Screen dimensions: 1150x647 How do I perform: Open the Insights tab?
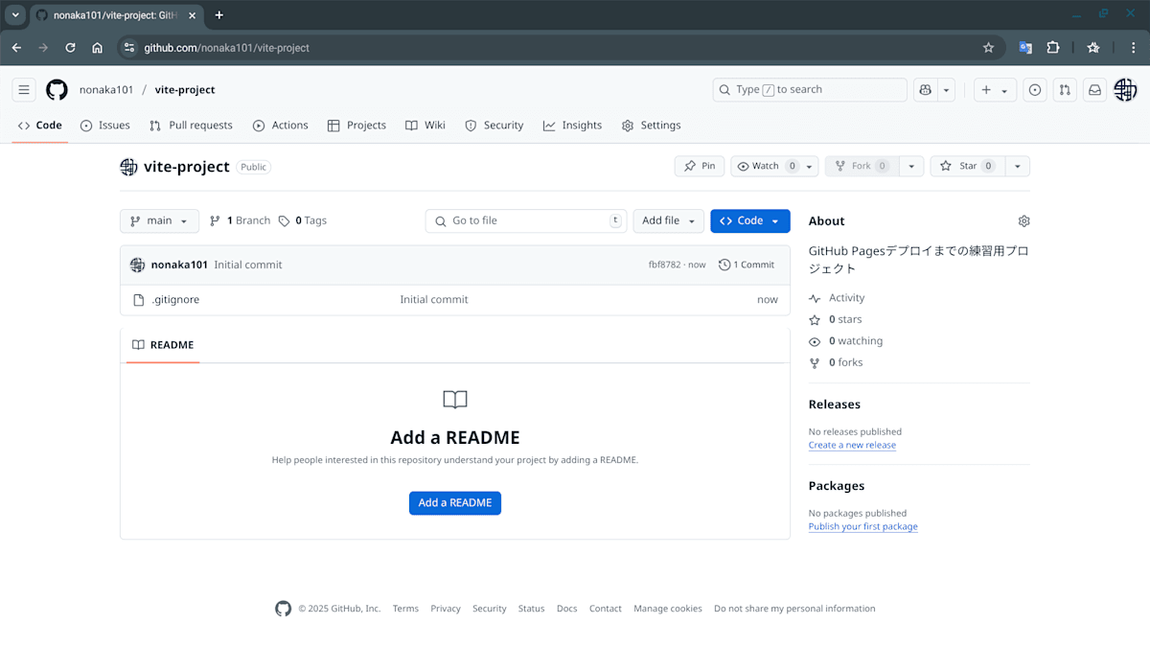572,126
